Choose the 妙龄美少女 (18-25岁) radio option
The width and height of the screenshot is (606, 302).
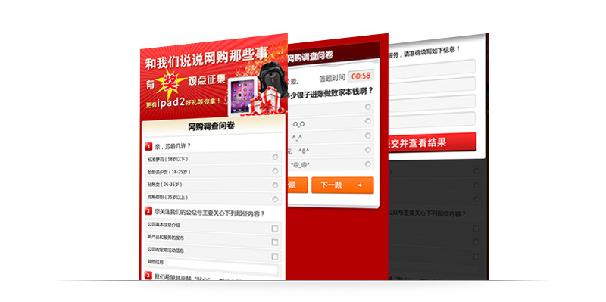pyautogui.click(x=275, y=171)
